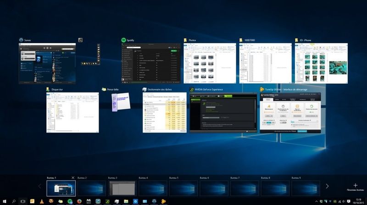Click the NVIDIA icon in taskbar
The height and width of the screenshot is (205, 367).
coord(107,201)
